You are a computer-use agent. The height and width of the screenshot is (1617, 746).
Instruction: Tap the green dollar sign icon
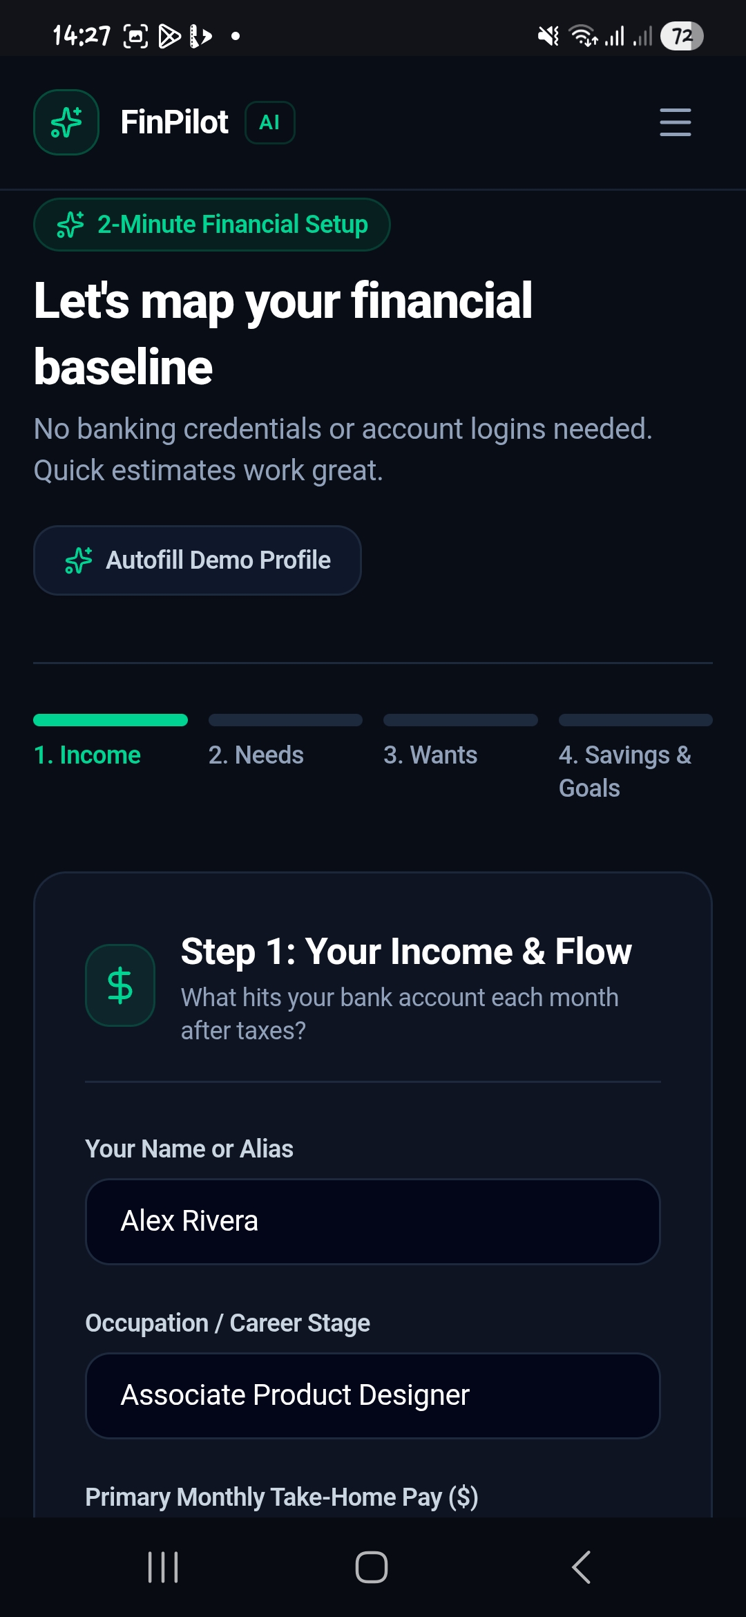[x=120, y=985]
